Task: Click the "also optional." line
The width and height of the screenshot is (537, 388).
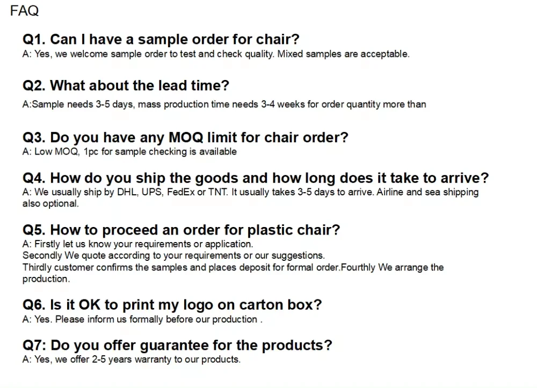Action: click(x=50, y=203)
